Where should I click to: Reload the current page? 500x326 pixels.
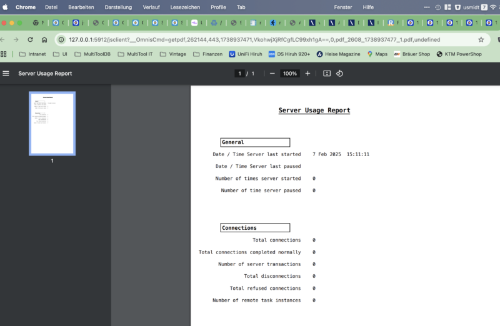(30, 39)
